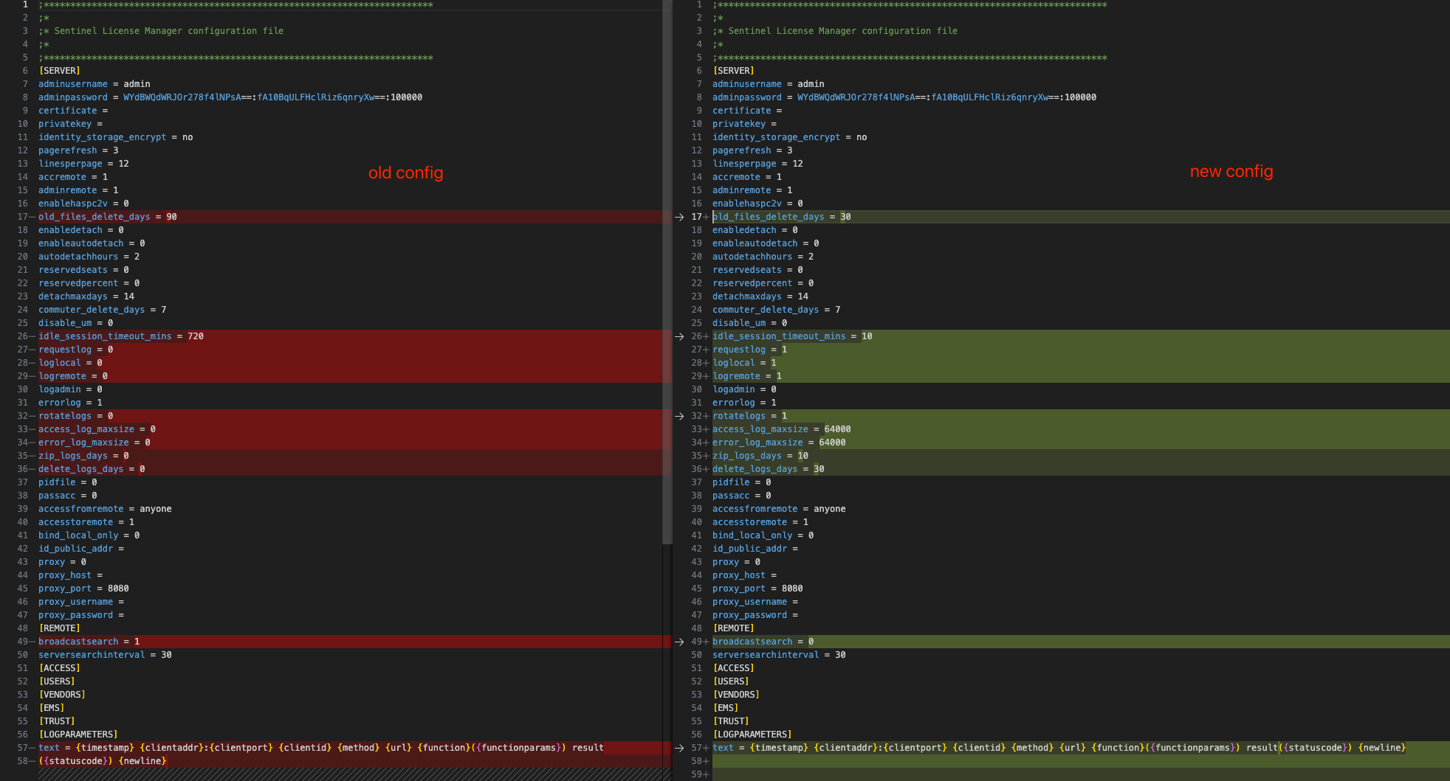Click proxy_port value 8080 in old config
Screen dimensions: 1450x781
(118, 589)
